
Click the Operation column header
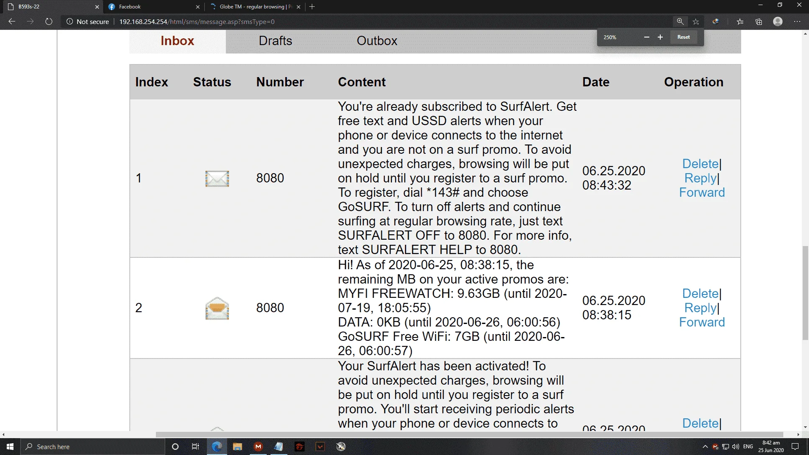694,82
